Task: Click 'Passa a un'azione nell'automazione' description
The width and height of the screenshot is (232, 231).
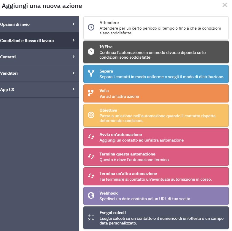Action: (158, 118)
